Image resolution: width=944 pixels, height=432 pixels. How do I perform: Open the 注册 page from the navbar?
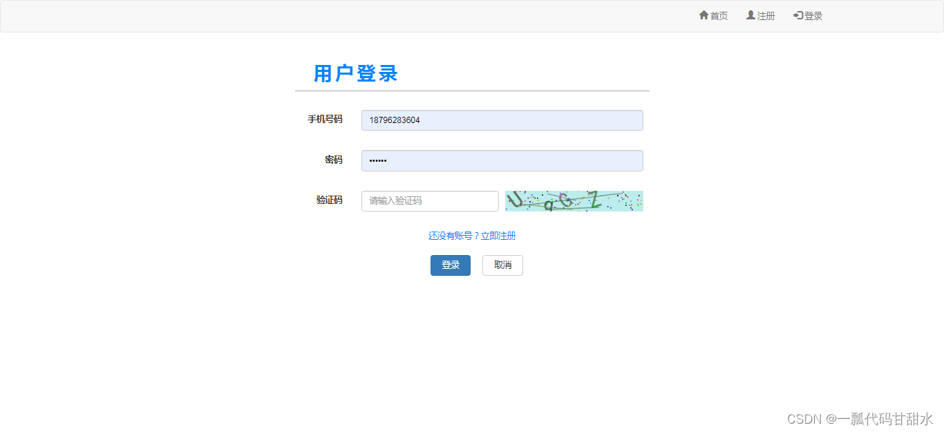click(x=764, y=15)
